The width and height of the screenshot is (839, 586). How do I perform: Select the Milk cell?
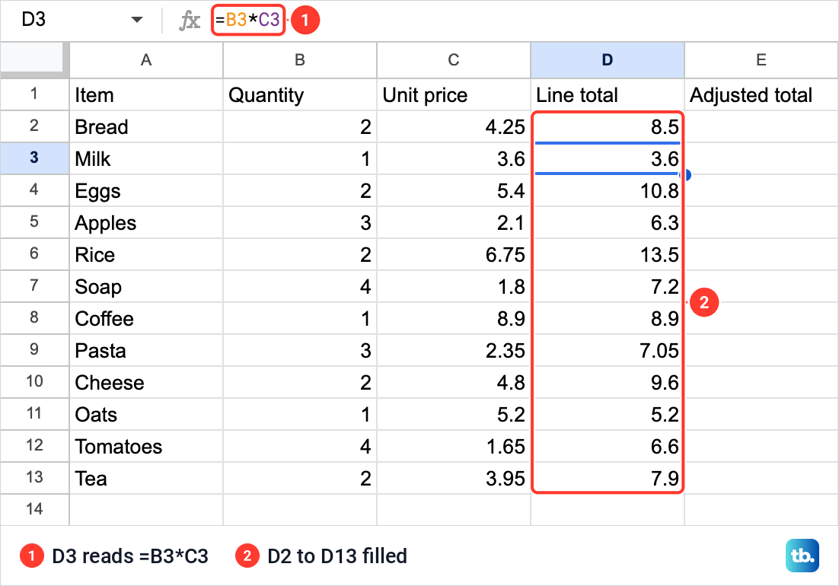pyautogui.click(x=146, y=158)
